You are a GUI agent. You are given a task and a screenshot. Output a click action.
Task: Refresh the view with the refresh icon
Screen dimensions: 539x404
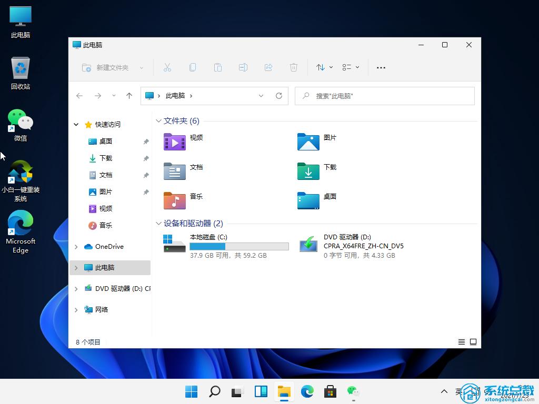tap(279, 96)
